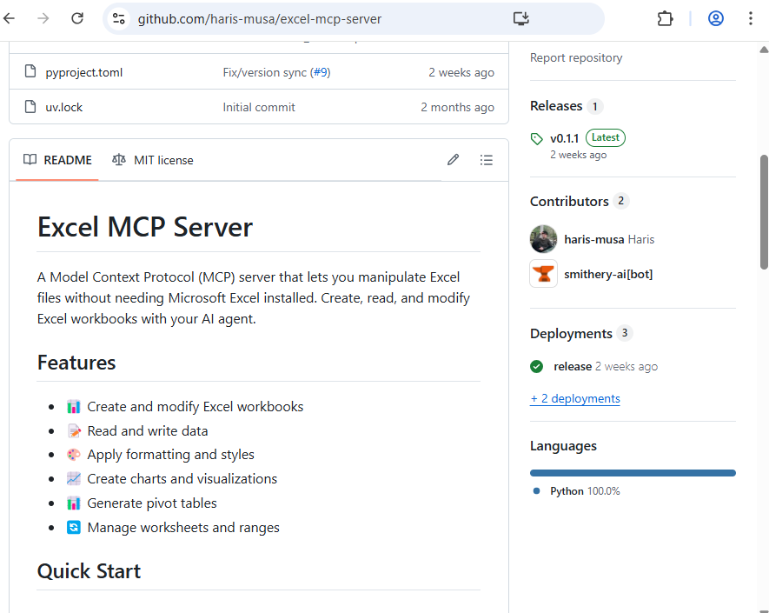Click 'Generate pivot tables' bullet
Screen dimensions: 769x613
152,503
